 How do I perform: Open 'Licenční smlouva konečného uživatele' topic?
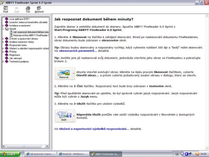[x=28, y=22]
